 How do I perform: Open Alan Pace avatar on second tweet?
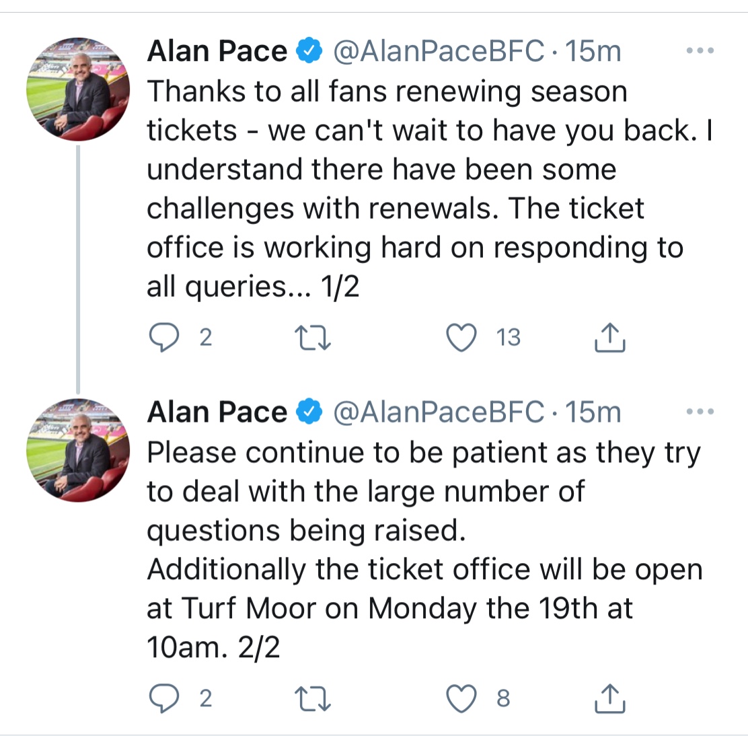click(78, 450)
